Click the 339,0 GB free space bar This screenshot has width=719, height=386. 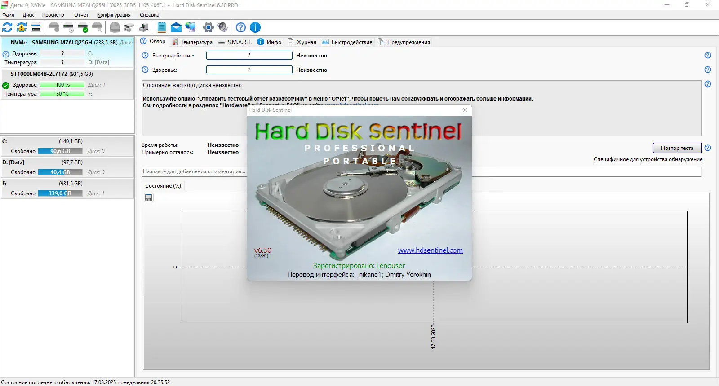[x=60, y=193]
